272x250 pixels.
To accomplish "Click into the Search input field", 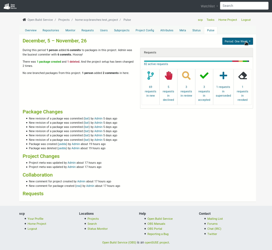I will [244, 6].
